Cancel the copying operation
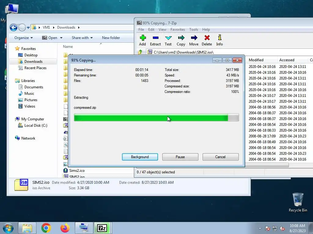The width and height of the screenshot is (313, 234). coord(220,157)
